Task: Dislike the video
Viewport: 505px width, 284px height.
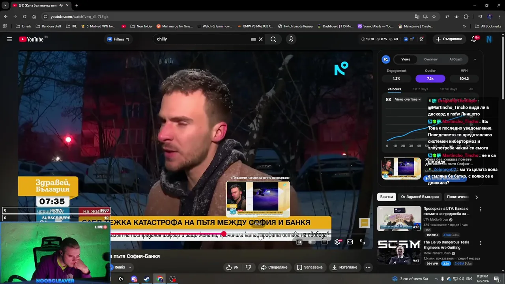Action: [x=248, y=267]
